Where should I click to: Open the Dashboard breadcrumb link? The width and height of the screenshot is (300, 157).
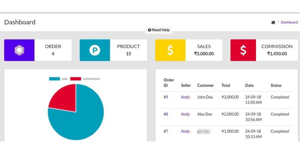click(289, 22)
